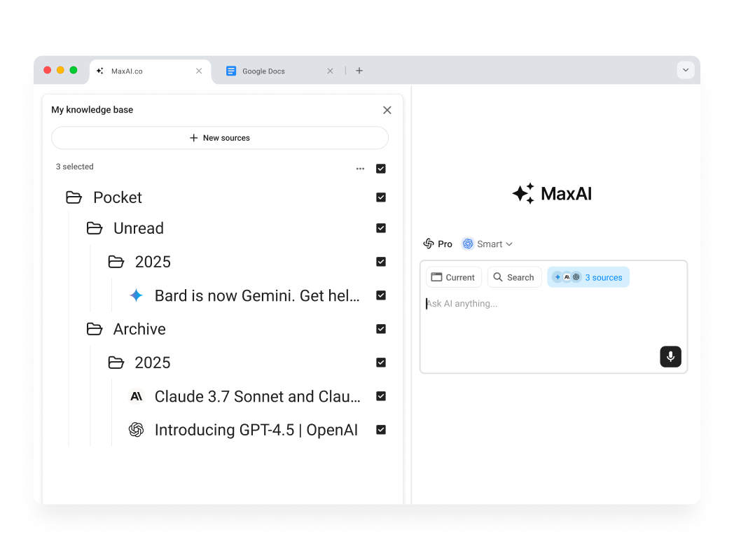This screenshot has height=560, width=734.
Task: Click the Google Docs tab icon
Action: [x=231, y=71]
